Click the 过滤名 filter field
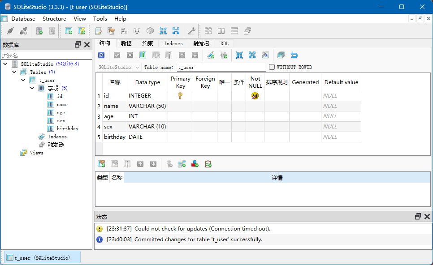 pos(46,56)
